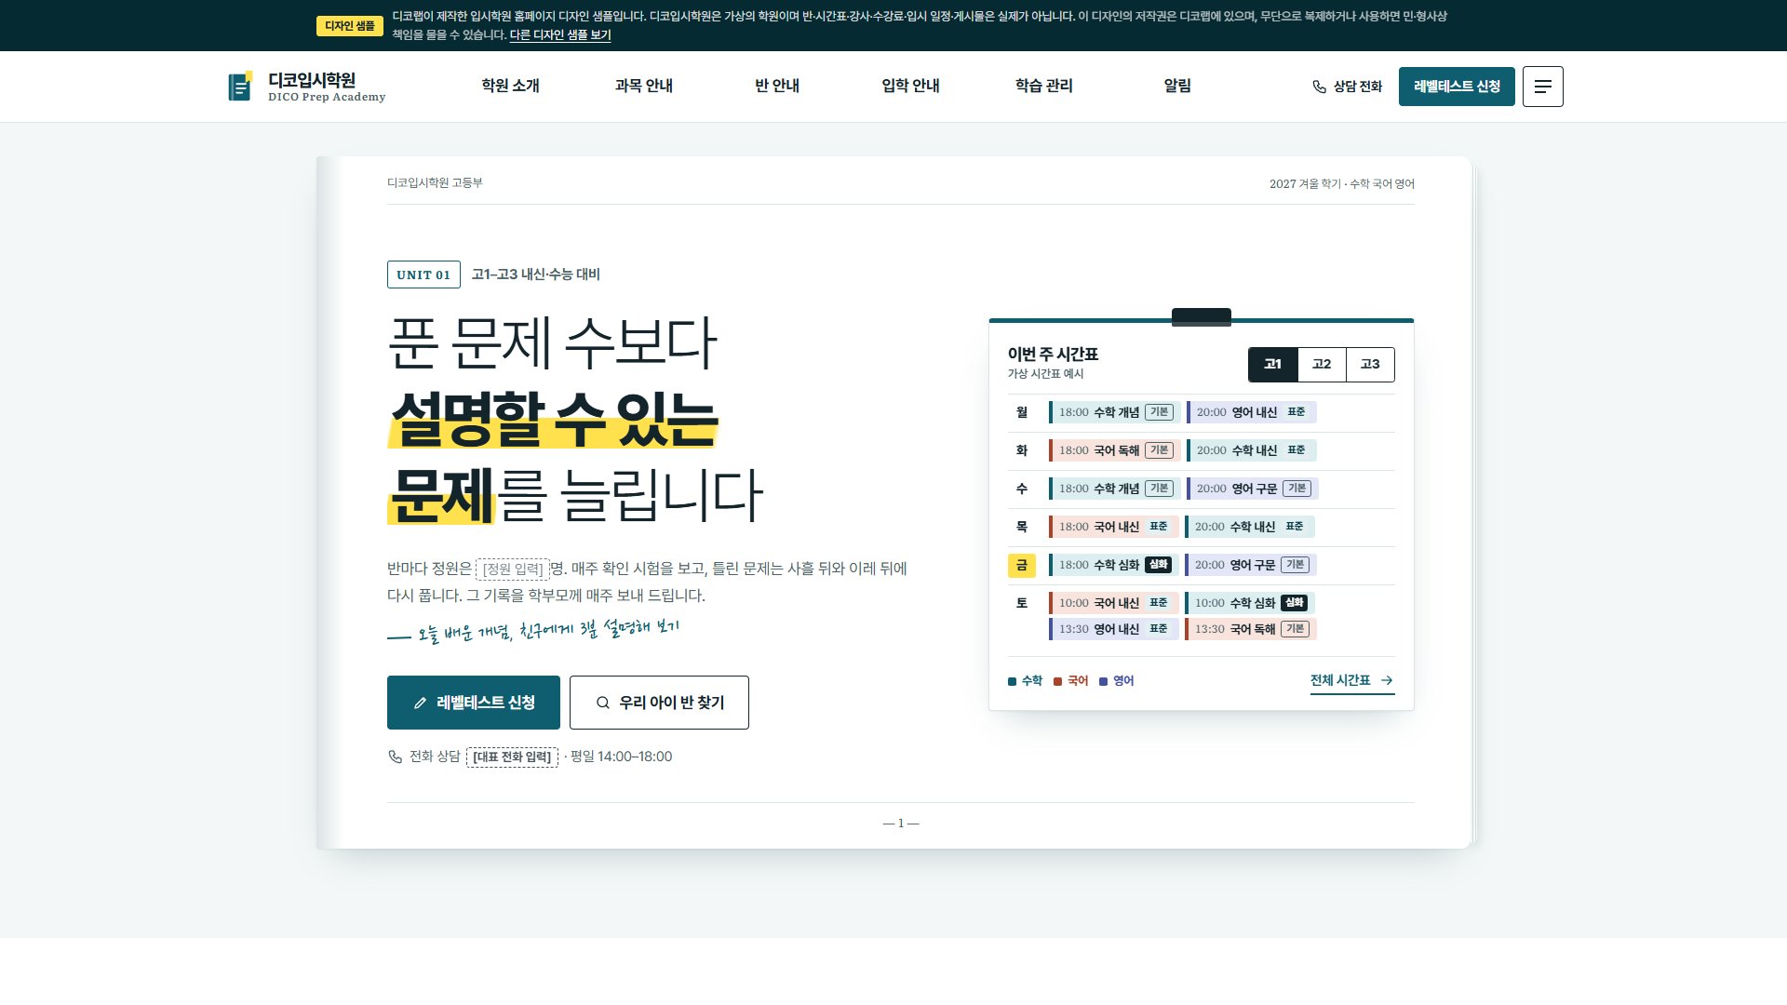Click the [정원 입력] placeholder
Viewport: 1787px width, 1005px height.
tap(513, 569)
